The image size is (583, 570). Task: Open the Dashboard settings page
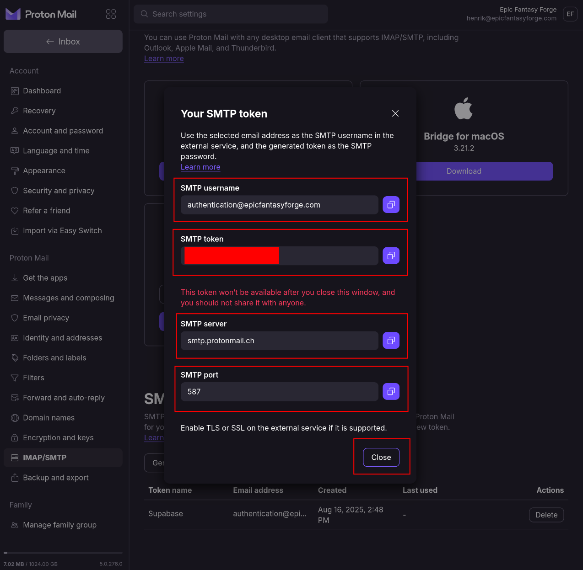[x=42, y=91]
